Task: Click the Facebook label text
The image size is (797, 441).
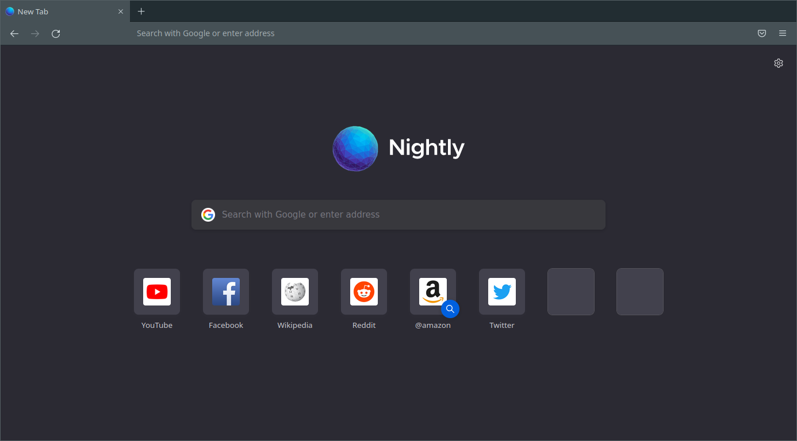Action: tap(226, 325)
